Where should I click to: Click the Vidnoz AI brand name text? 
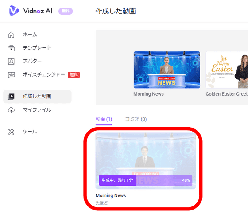click(38, 11)
